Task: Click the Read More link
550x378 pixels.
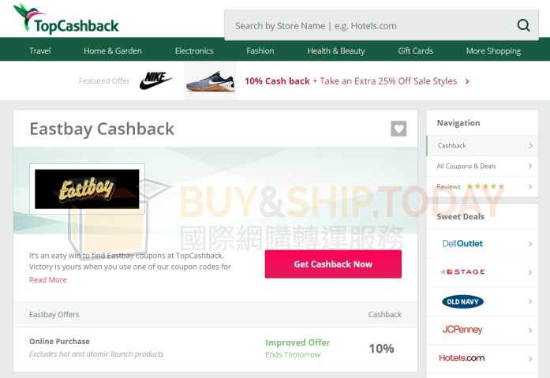Action: [48, 280]
